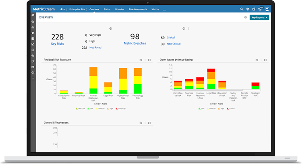The image size is (302, 164).
Task: Click Open Issues by Issue Rating info icon
Action: [x=257, y=60]
